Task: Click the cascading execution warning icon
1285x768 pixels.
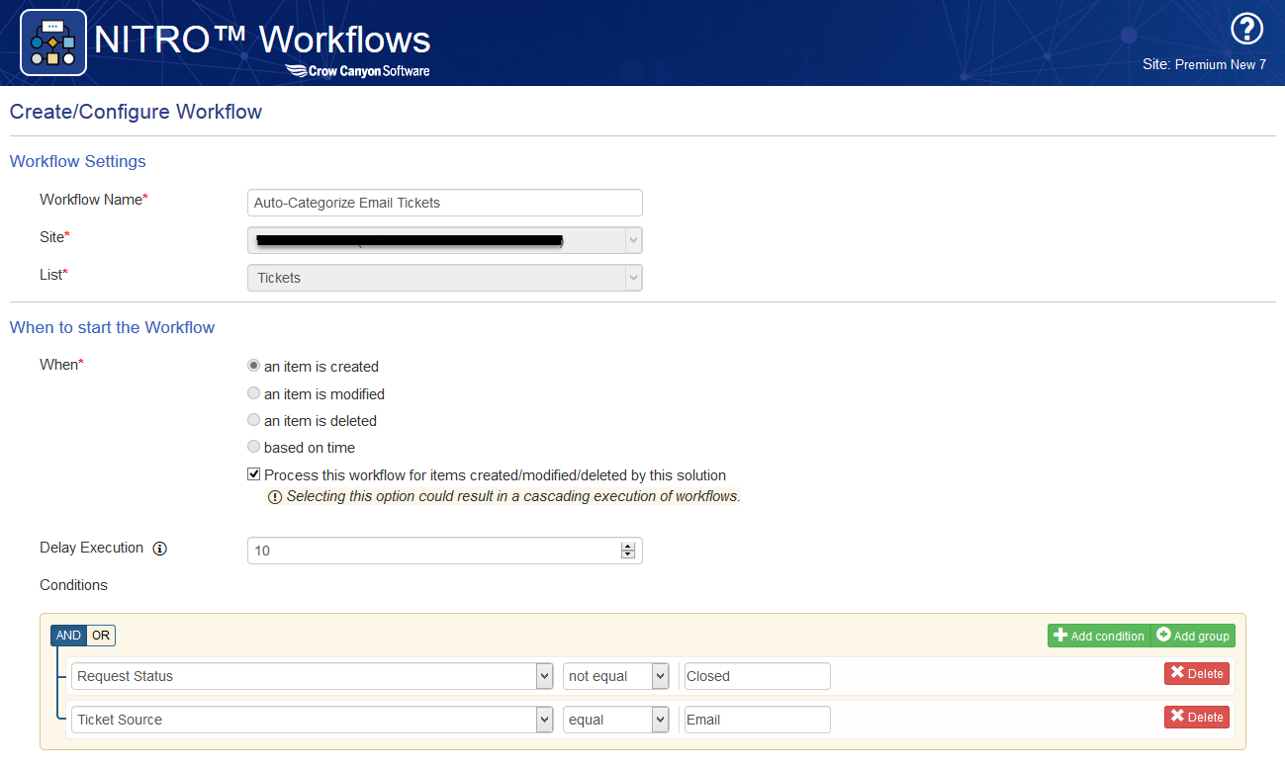Action: (x=275, y=497)
